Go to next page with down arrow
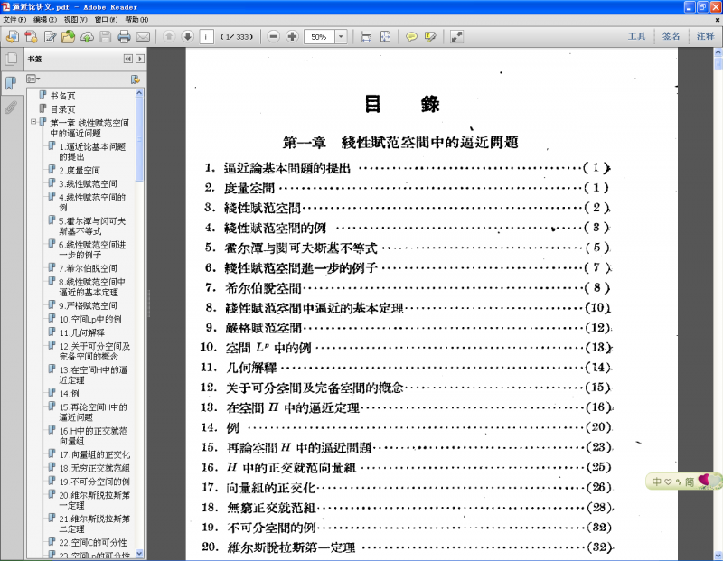Viewport: 723px width, 561px height. 188,36
